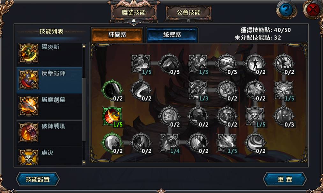Open the 職業技能 tab
Viewport: 323px width, 193px height.
(134, 12)
